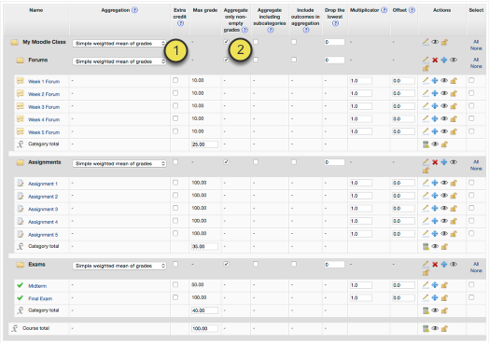The height and width of the screenshot is (343, 504).
Task: Edit calculation for Course total
Action: point(426,328)
